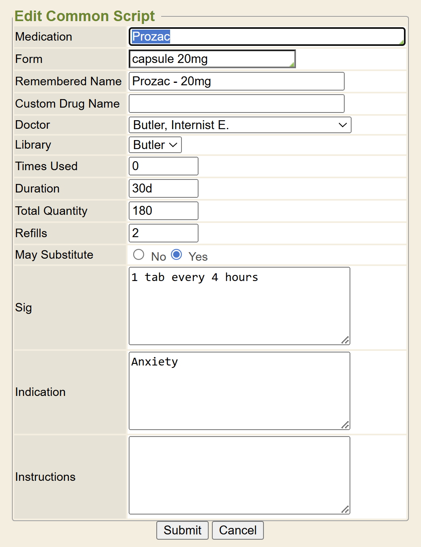Click the empty Instructions text area

(x=239, y=475)
